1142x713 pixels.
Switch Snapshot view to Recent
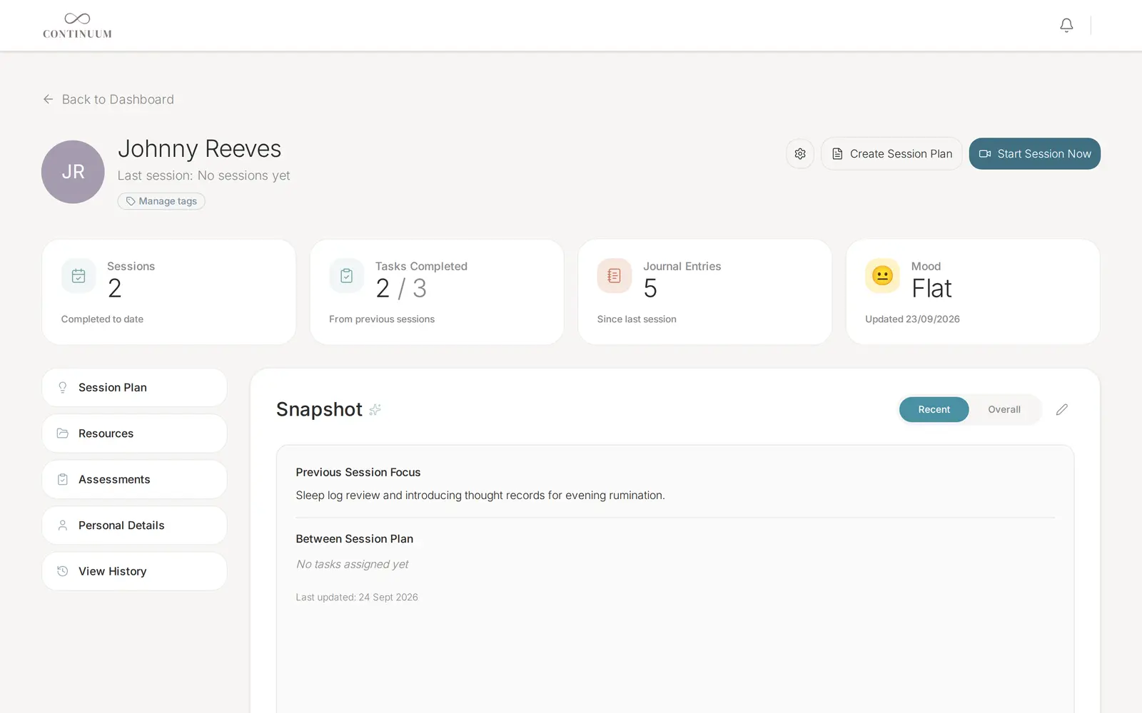(934, 409)
